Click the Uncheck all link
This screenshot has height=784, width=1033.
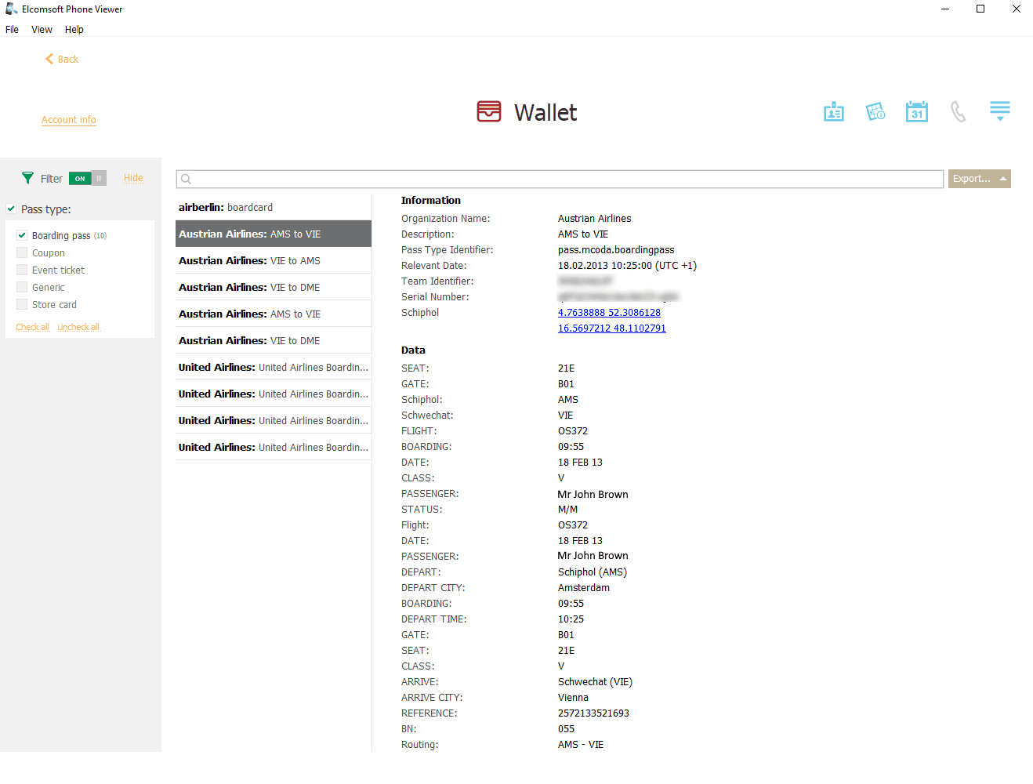pyautogui.click(x=78, y=328)
